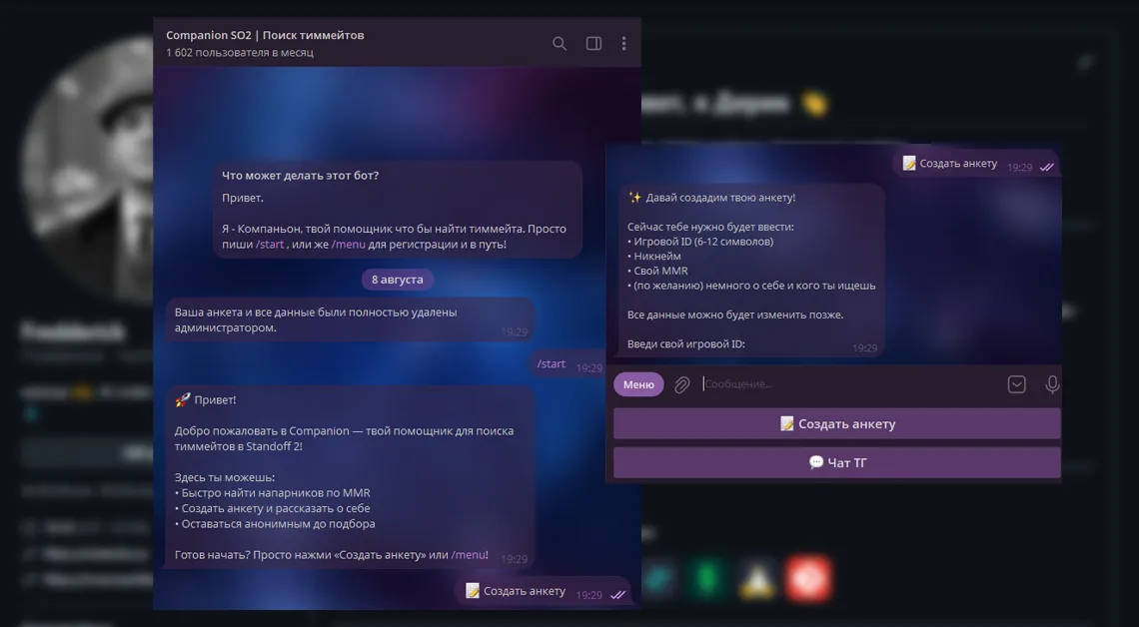
Task: Click the paperclip attach file icon
Action: pyautogui.click(x=681, y=384)
